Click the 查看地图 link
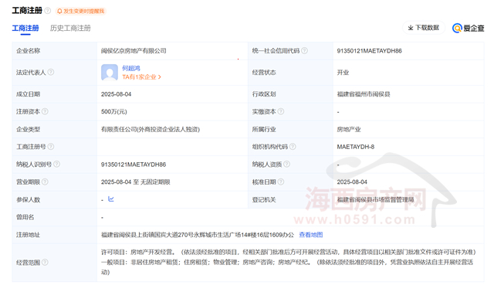494x292 pixels. pos(311,235)
